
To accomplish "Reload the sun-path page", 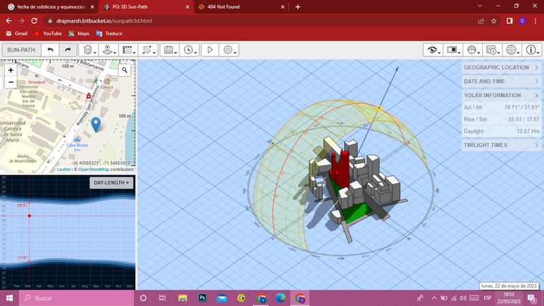I will [x=34, y=21].
